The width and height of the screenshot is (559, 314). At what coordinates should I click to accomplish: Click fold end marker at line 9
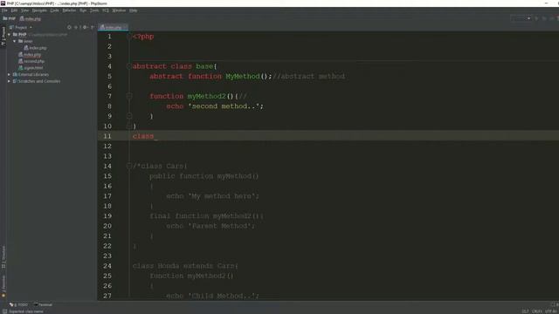(x=129, y=116)
